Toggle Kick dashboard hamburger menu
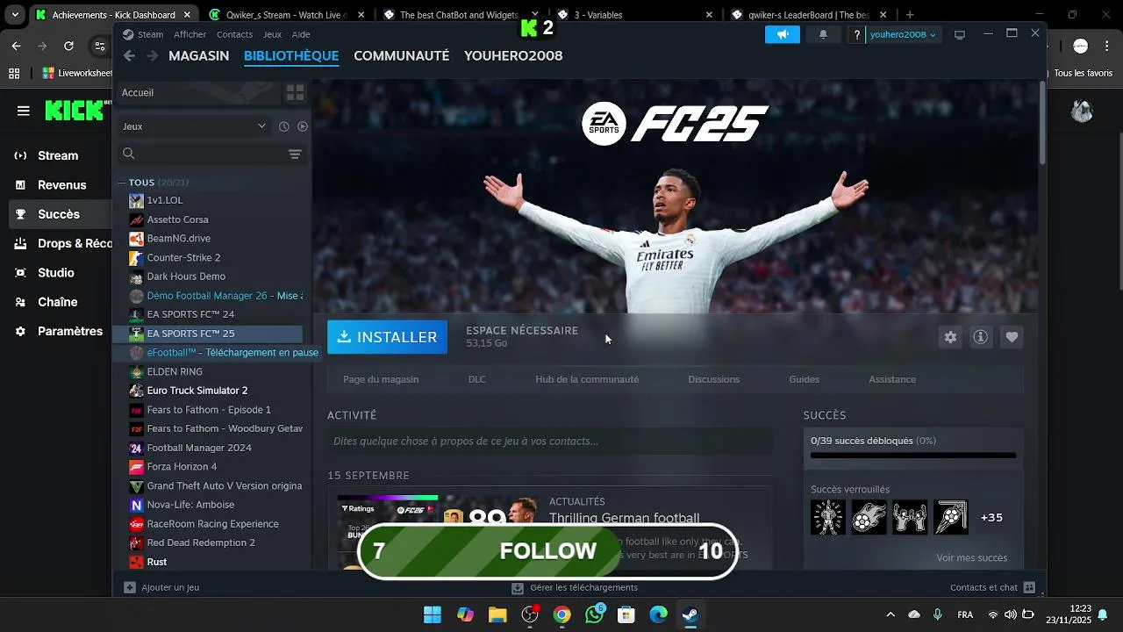This screenshot has height=632, width=1123. tap(24, 111)
